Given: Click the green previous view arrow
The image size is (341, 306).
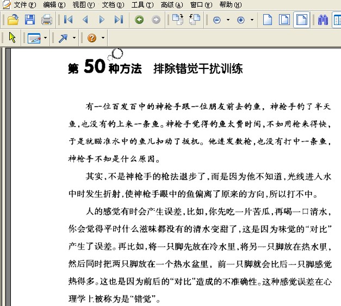Looking at the screenshot, I should [x=139, y=20].
